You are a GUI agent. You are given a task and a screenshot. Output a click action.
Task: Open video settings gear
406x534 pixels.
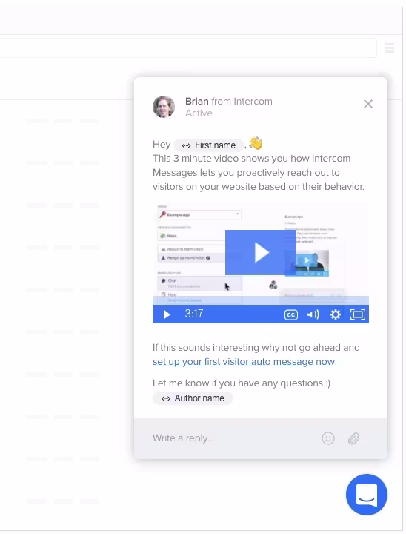point(336,314)
